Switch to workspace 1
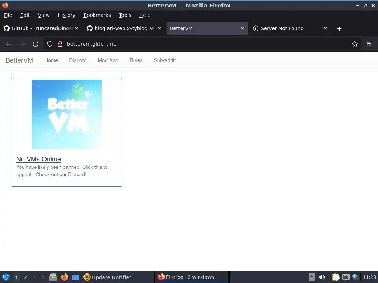 (x=16, y=277)
